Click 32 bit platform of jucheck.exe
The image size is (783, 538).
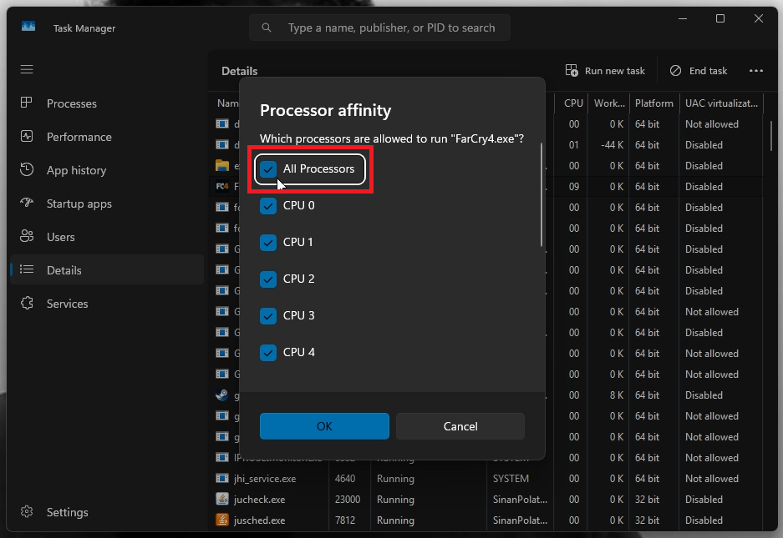click(647, 499)
